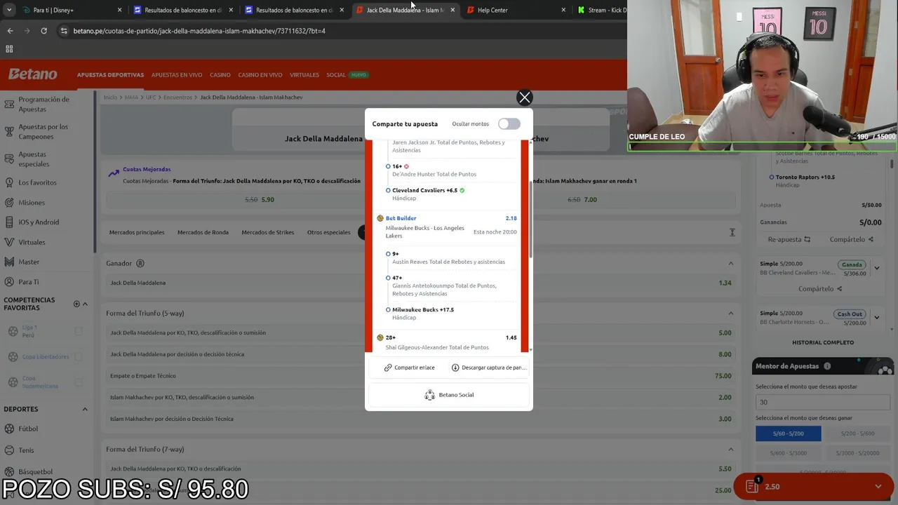Collapse Forma del Triunfo (5-way) market

click(x=731, y=314)
